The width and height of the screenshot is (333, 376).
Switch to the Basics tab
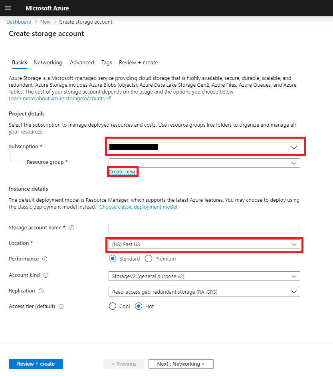click(x=20, y=63)
